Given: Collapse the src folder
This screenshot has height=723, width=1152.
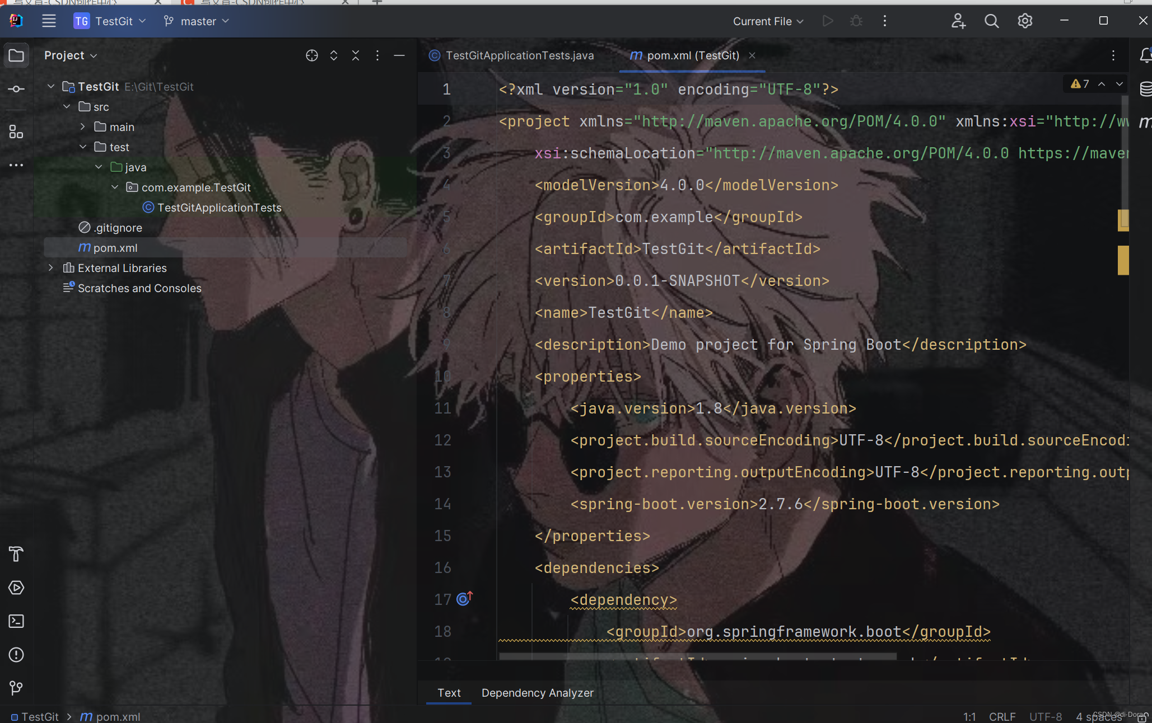Looking at the screenshot, I should pos(67,106).
